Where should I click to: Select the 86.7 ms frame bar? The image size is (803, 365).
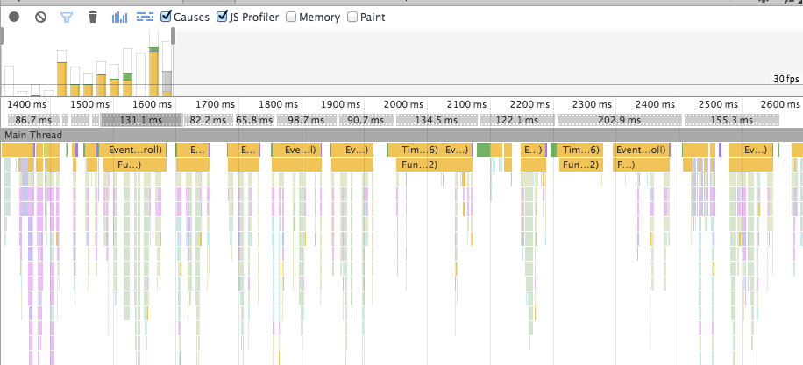[x=33, y=120]
